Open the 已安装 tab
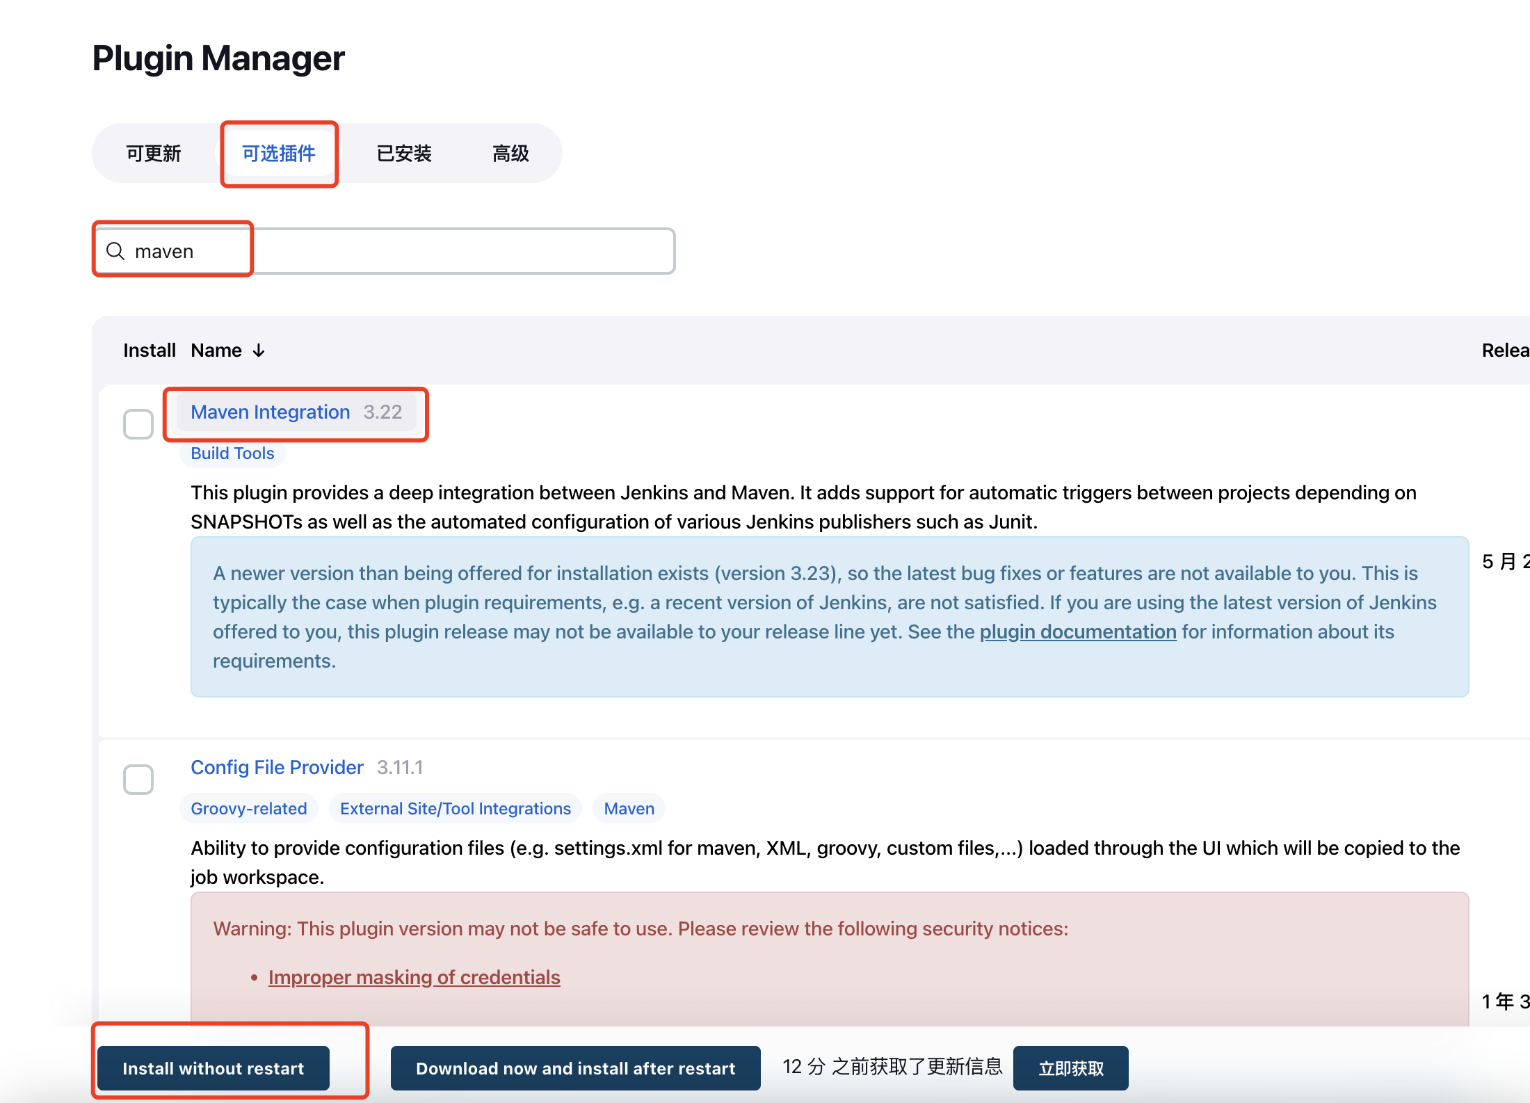Screen dimensions: 1530x1103 [x=404, y=153]
